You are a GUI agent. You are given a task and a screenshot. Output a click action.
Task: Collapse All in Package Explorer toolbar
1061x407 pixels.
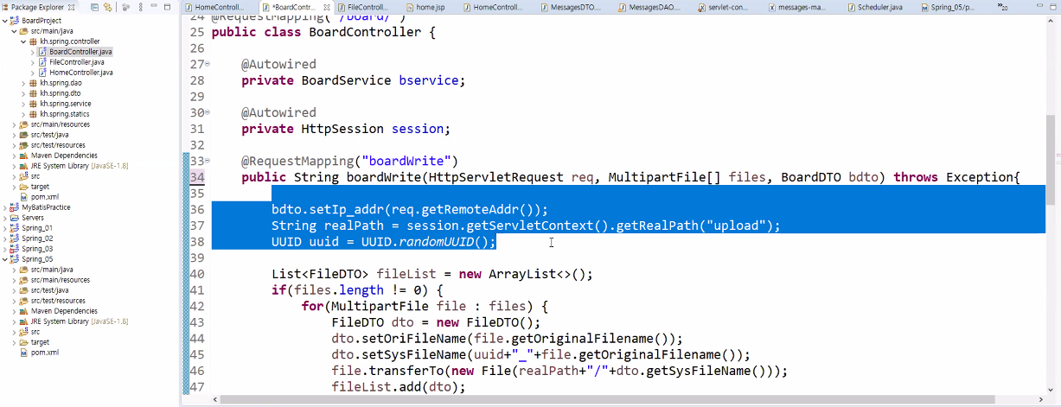95,7
